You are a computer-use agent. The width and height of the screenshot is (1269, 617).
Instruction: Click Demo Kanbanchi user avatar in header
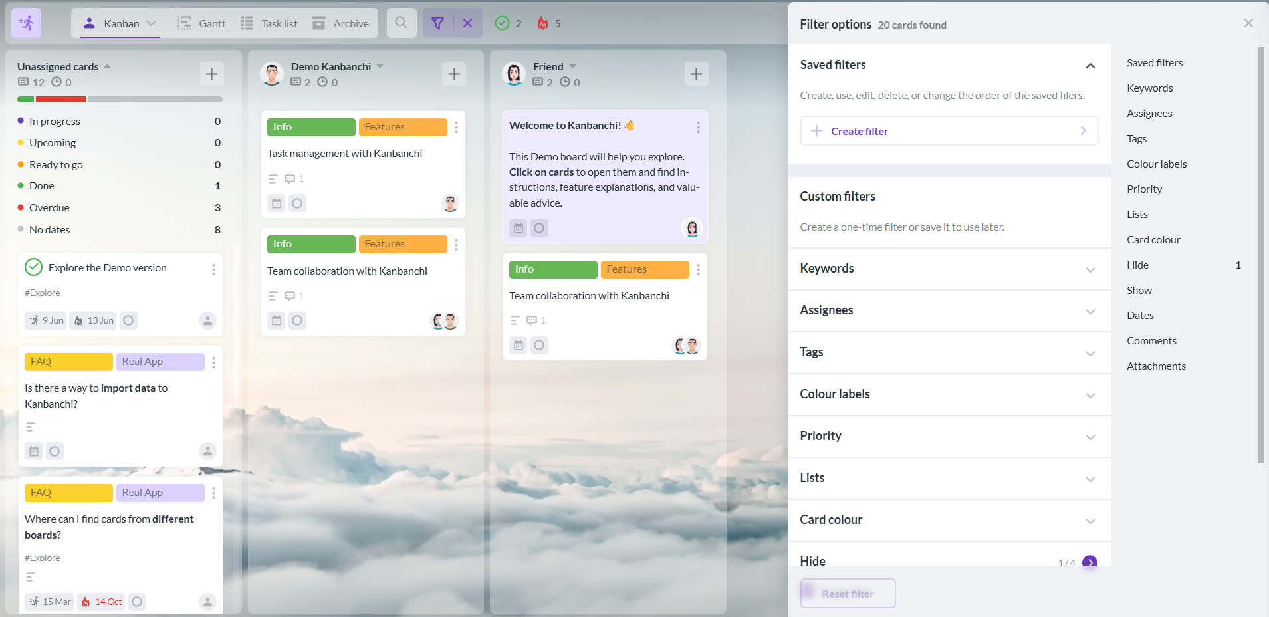click(272, 74)
